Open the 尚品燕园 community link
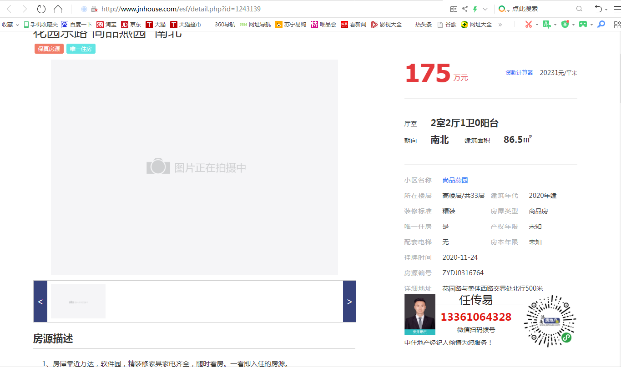 pyautogui.click(x=455, y=181)
